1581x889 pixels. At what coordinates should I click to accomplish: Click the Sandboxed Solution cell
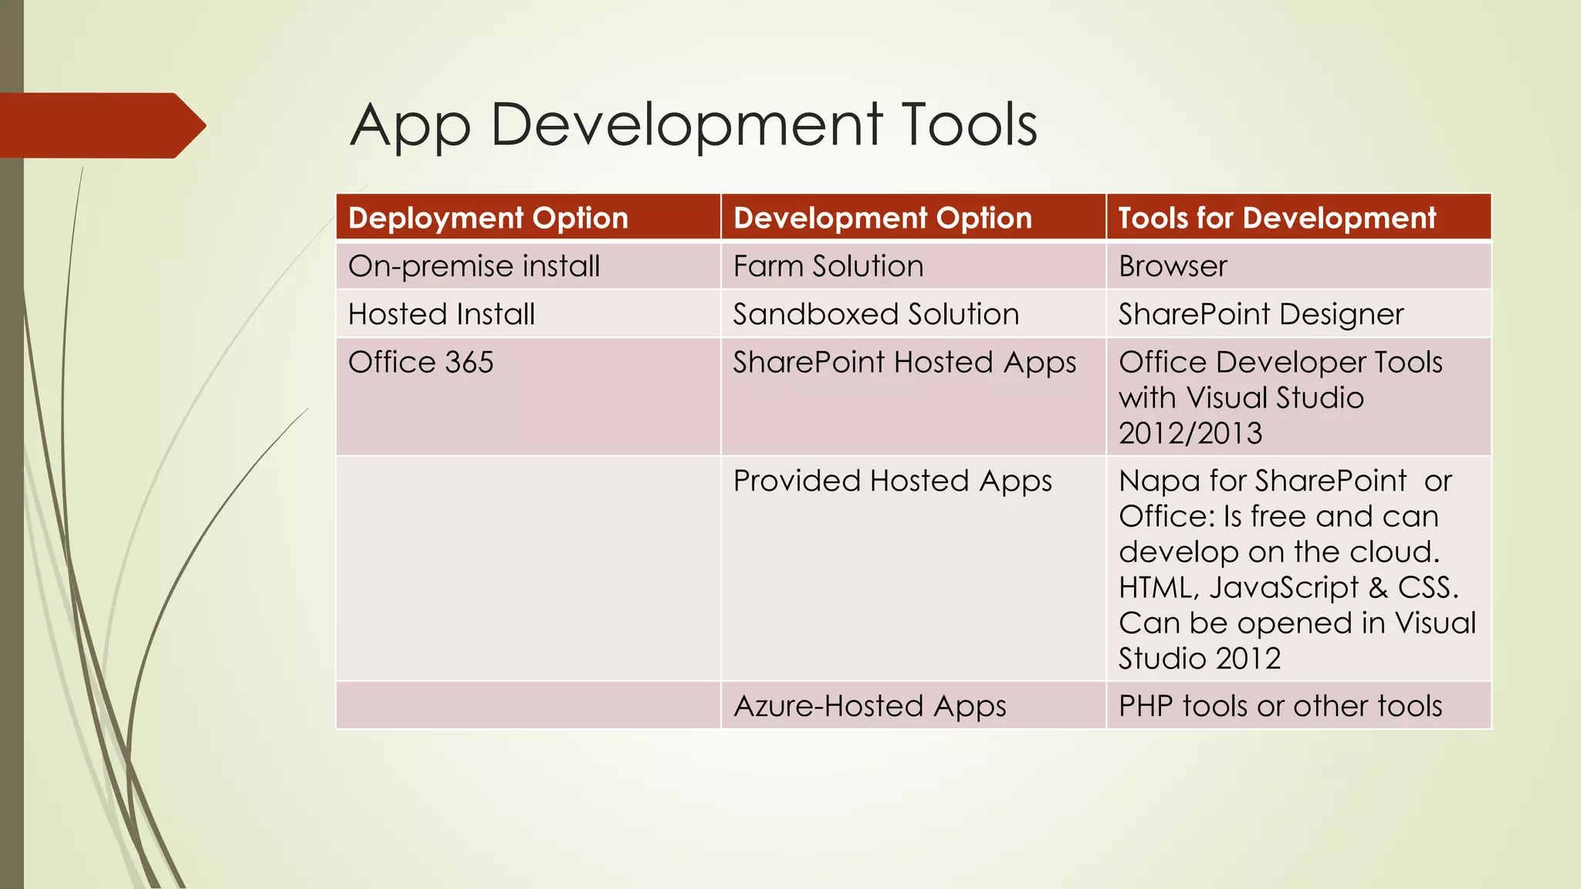[876, 314]
